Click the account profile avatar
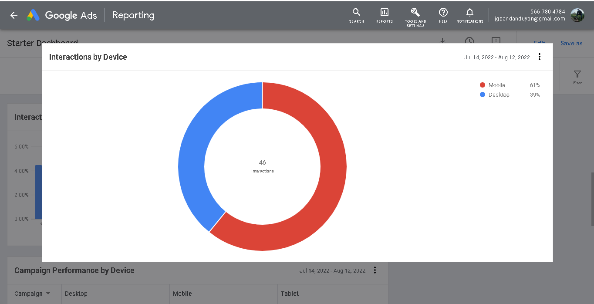This screenshot has width=594, height=304. pos(577,15)
